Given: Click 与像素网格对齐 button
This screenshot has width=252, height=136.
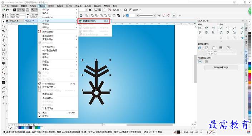Looking at the screenshot, I should pos(221,67).
